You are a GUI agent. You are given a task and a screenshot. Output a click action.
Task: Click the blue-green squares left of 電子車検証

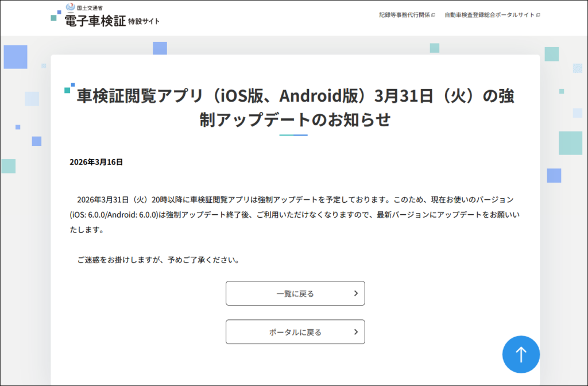coord(55,16)
